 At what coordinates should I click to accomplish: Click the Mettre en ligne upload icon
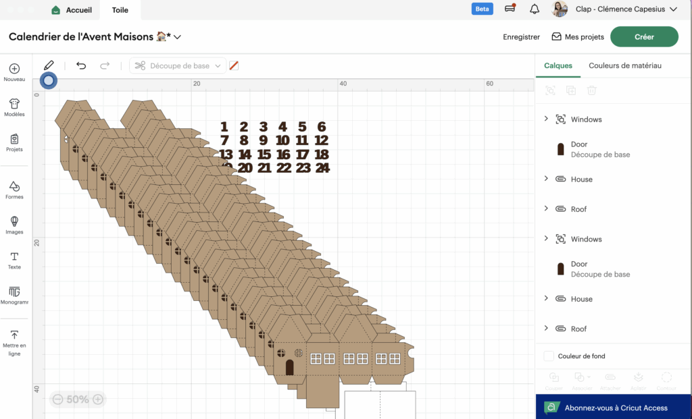pos(14,335)
